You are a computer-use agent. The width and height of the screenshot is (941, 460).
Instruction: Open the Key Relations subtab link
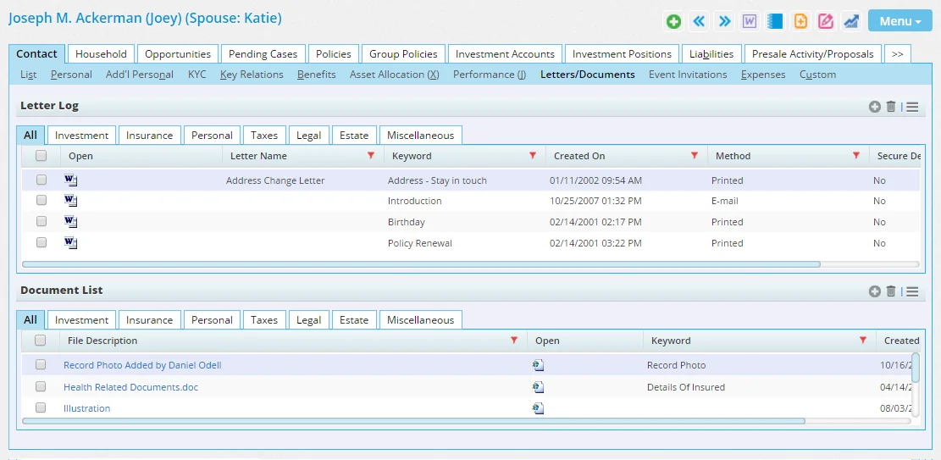click(252, 75)
